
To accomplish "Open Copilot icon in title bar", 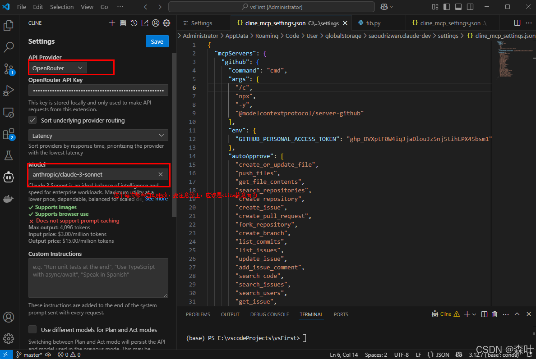I will coord(384,7).
